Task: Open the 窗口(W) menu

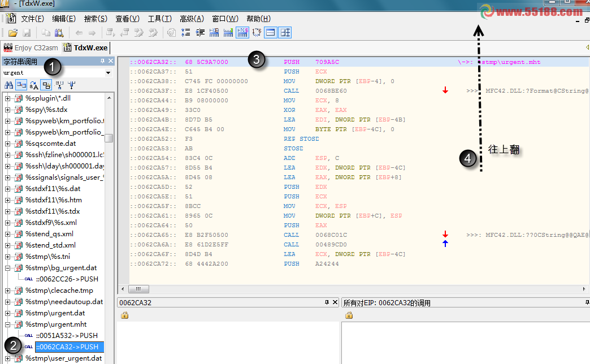Action: click(225, 19)
